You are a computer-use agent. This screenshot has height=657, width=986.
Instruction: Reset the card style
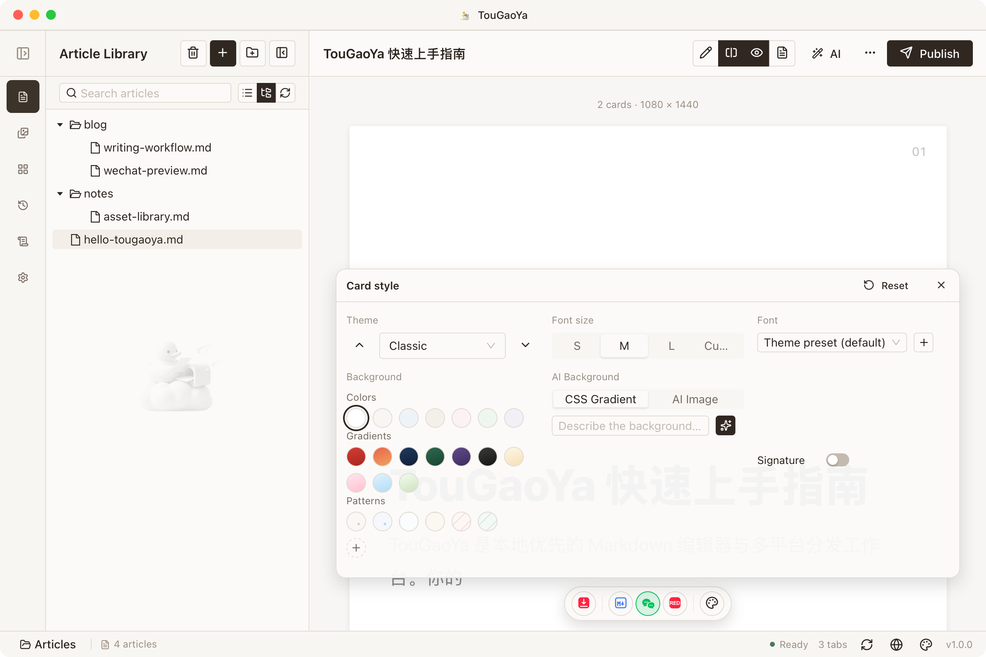point(886,285)
